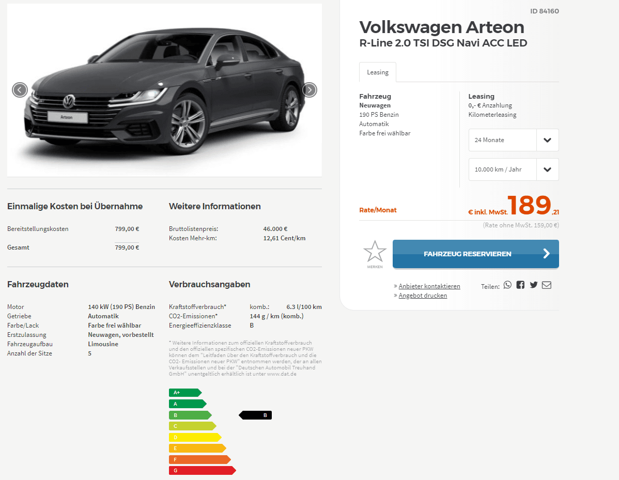Click the green A efficiency class bar
The height and width of the screenshot is (480, 619).
(x=188, y=404)
